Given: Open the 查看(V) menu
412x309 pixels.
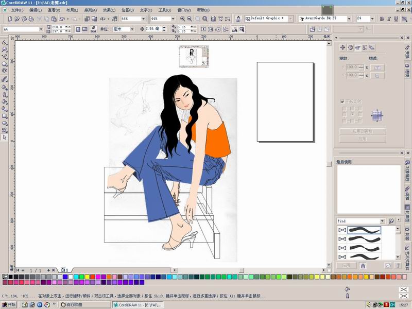Looking at the screenshot, I should click(x=54, y=10).
